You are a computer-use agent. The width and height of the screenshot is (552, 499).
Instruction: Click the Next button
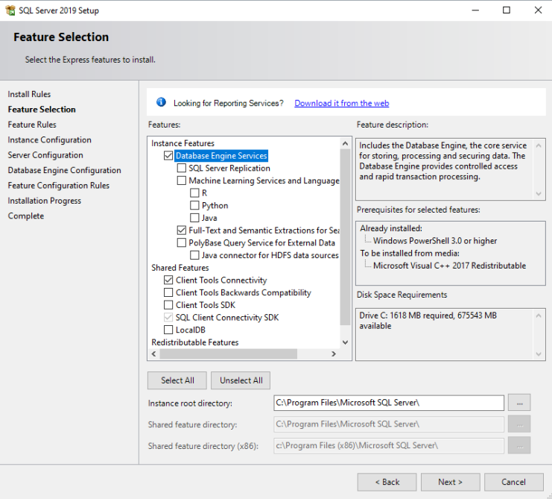click(x=450, y=482)
